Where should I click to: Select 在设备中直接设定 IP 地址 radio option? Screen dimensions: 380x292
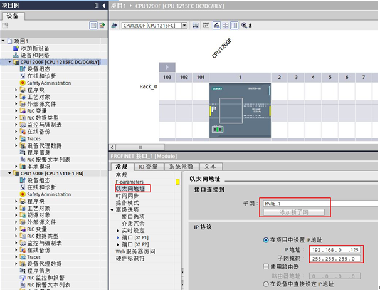pyautogui.click(x=266, y=284)
